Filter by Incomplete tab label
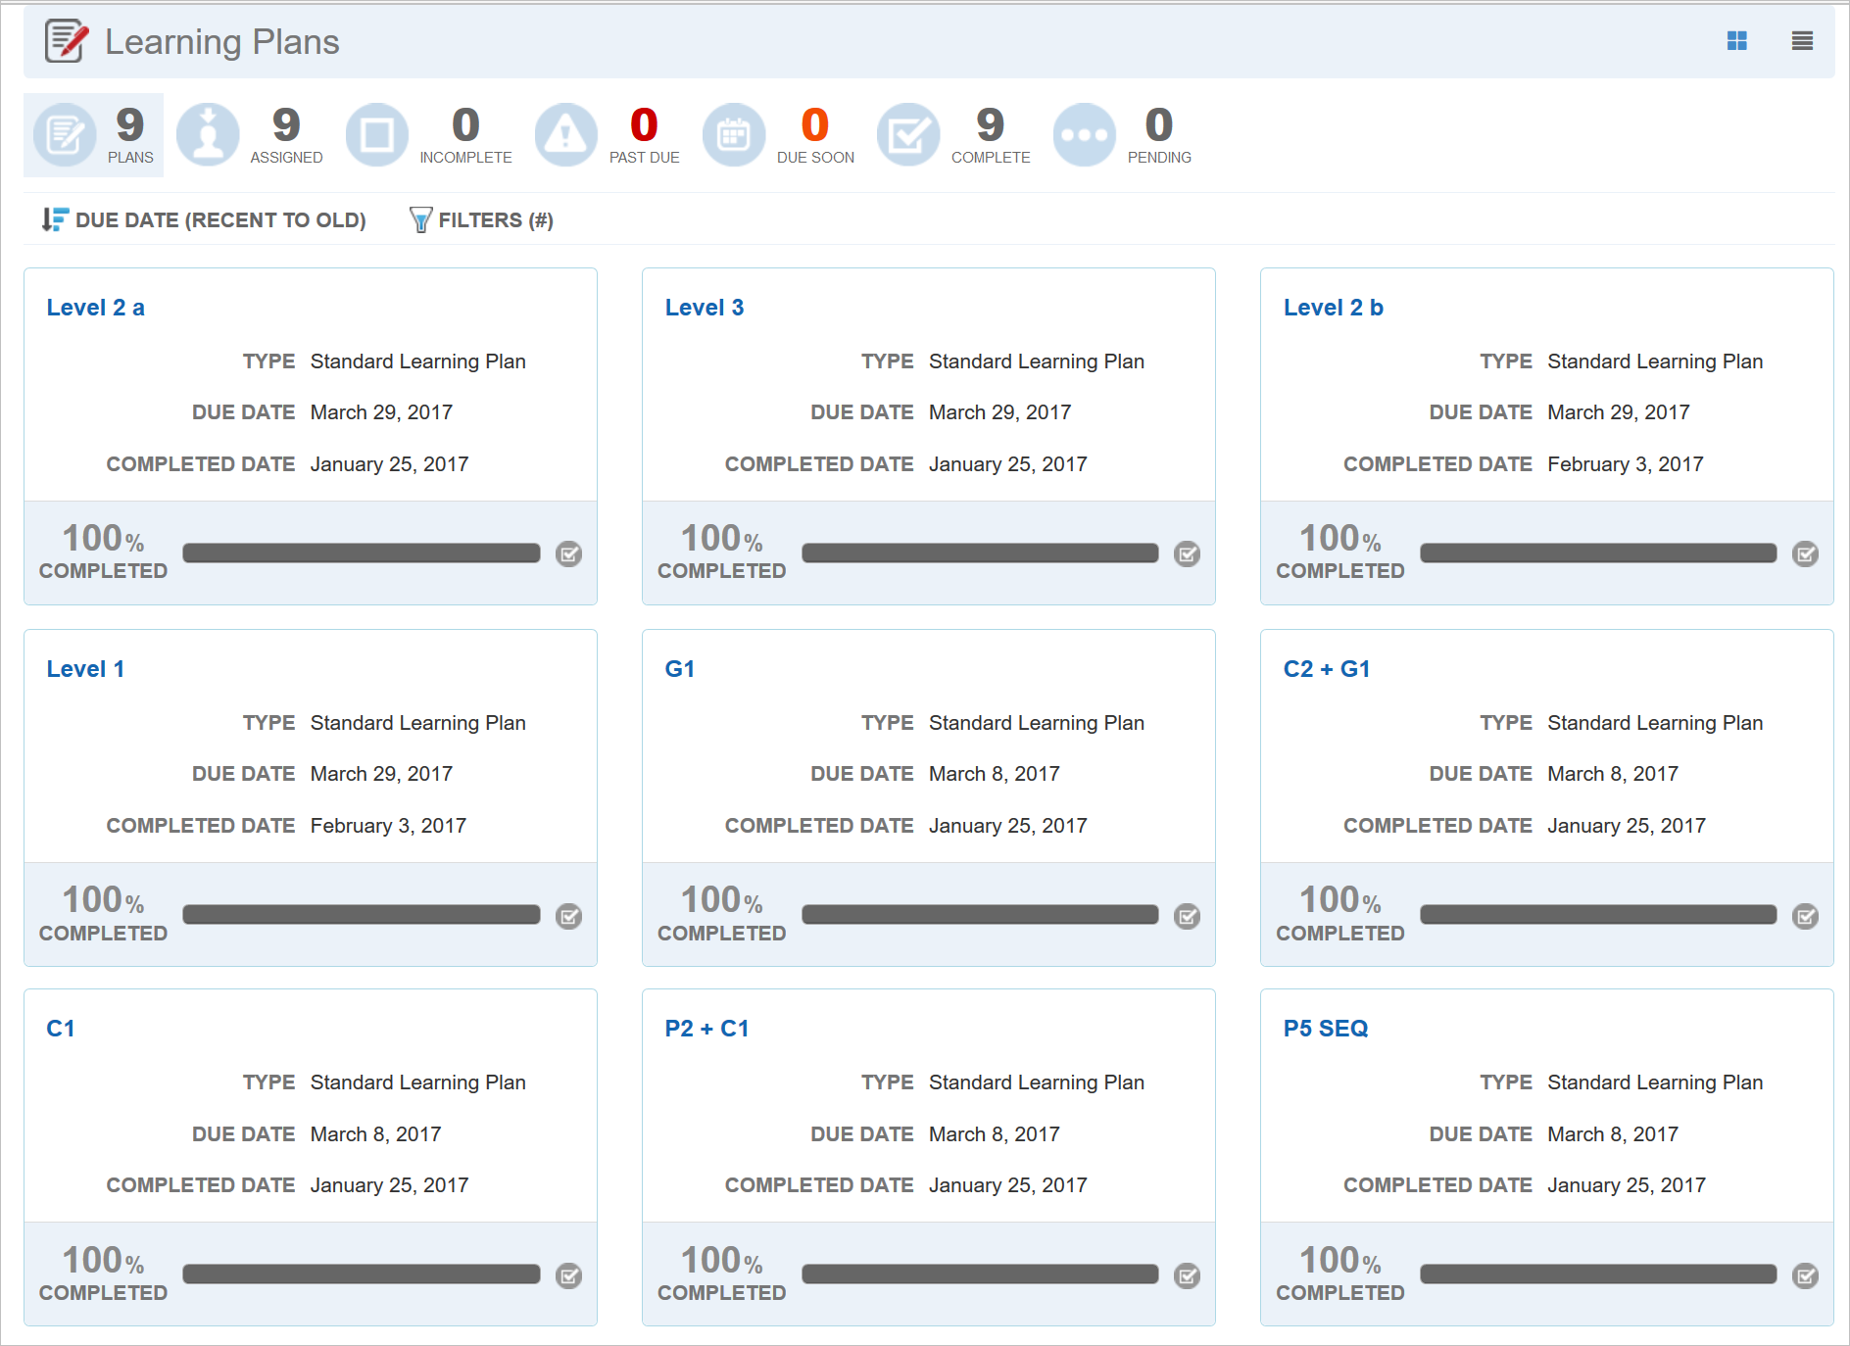1850x1346 pixels. [x=465, y=158]
